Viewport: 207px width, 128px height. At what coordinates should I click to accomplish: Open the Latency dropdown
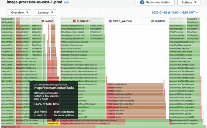click(45, 12)
